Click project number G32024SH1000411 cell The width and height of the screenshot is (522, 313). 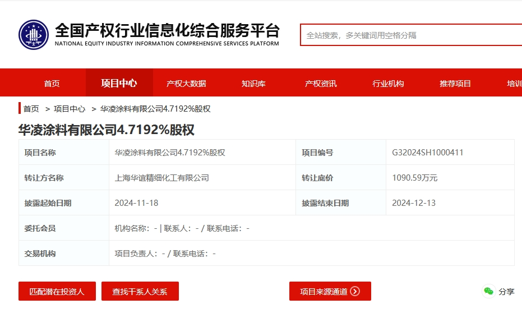[450, 153]
